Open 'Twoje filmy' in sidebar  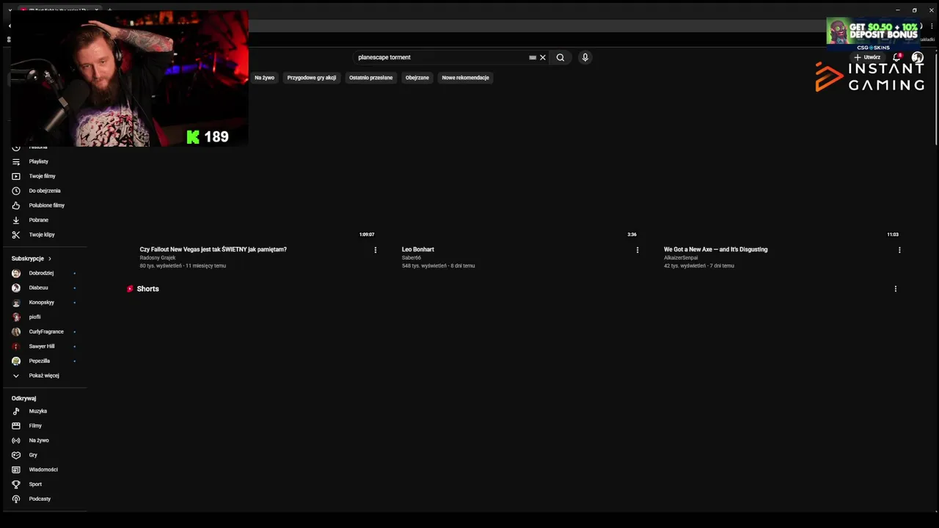[x=44, y=176]
